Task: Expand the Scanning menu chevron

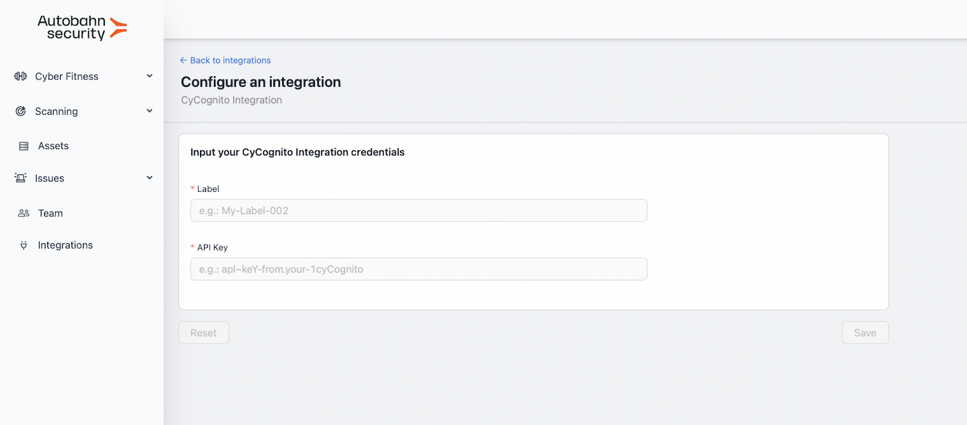Action: 150,111
